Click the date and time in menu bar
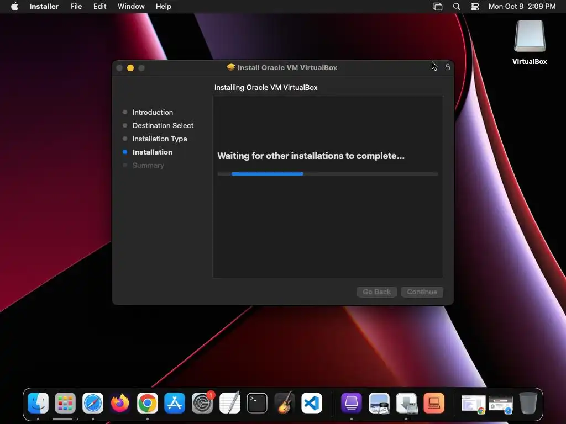The height and width of the screenshot is (424, 566). click(x=522, y=7)
